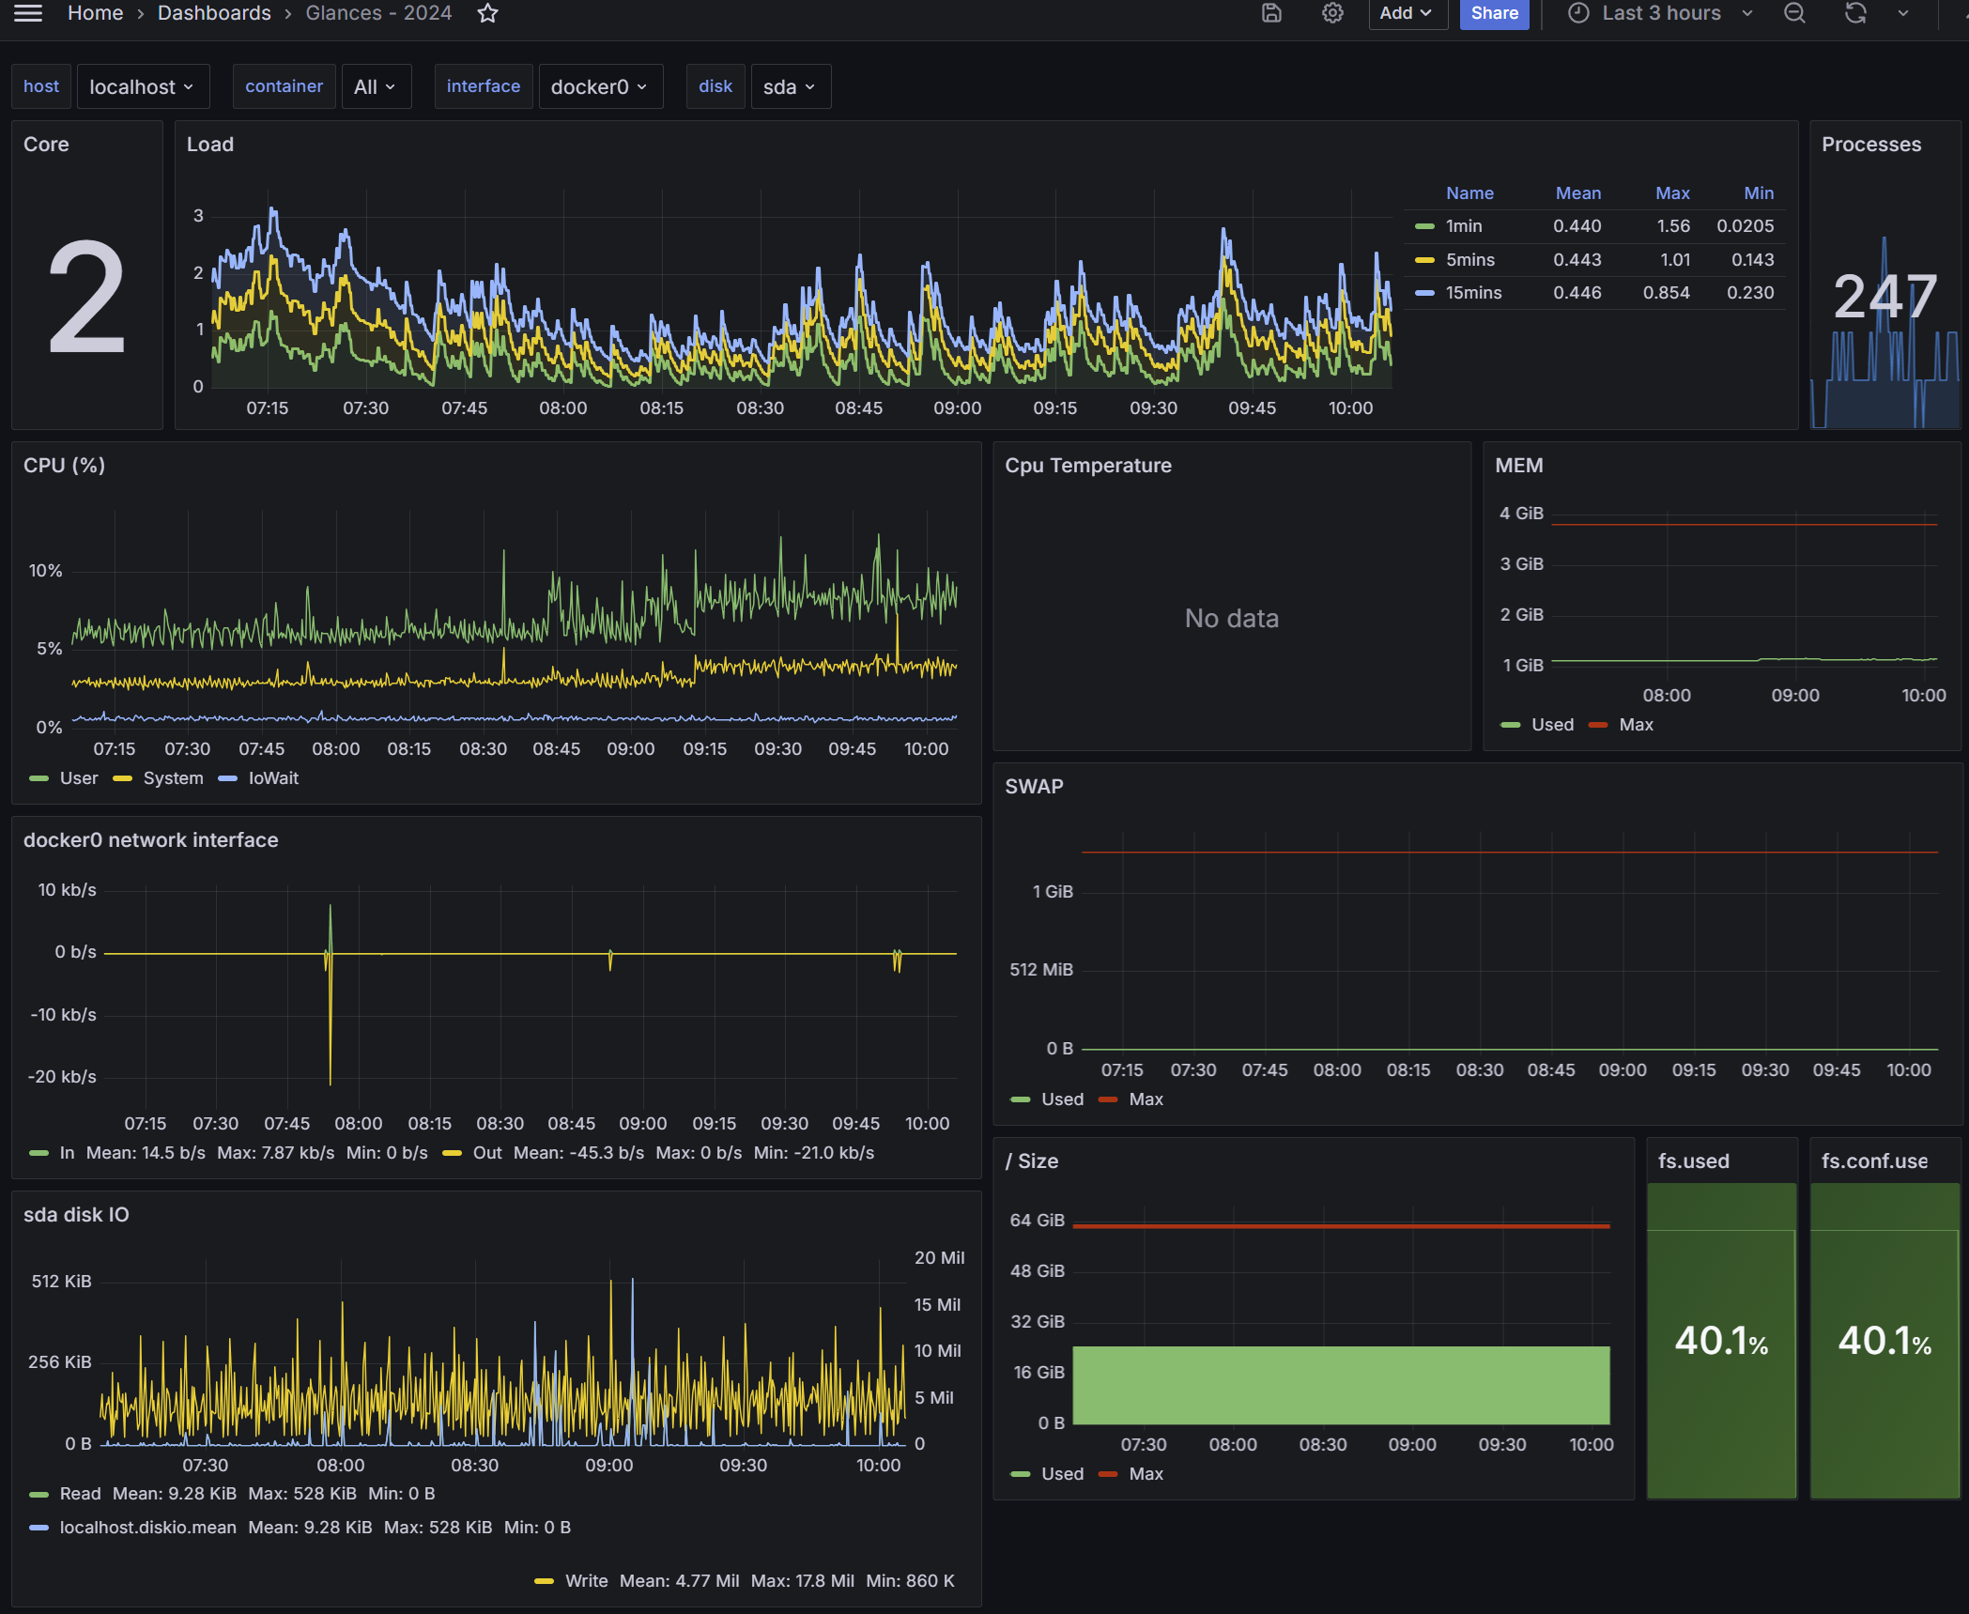Click the 5mins yellow legend swatch

coord(1424,260)
